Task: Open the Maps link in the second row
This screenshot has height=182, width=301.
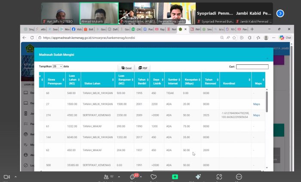Action: point(256,104)
